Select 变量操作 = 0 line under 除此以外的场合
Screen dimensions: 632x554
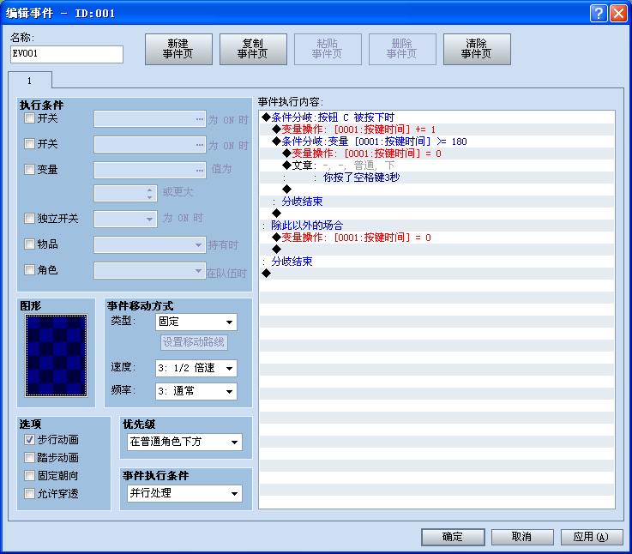click(x=437, y=238)
